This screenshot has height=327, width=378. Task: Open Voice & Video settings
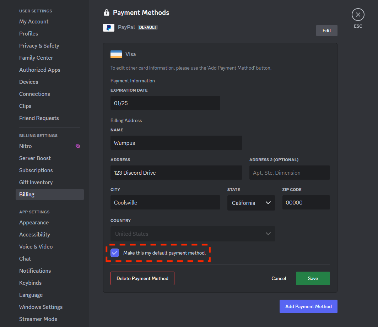pos(36,246)
